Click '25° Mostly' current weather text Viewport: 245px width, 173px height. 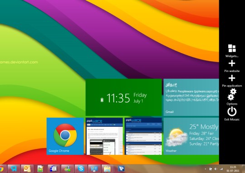coord(204,127)
